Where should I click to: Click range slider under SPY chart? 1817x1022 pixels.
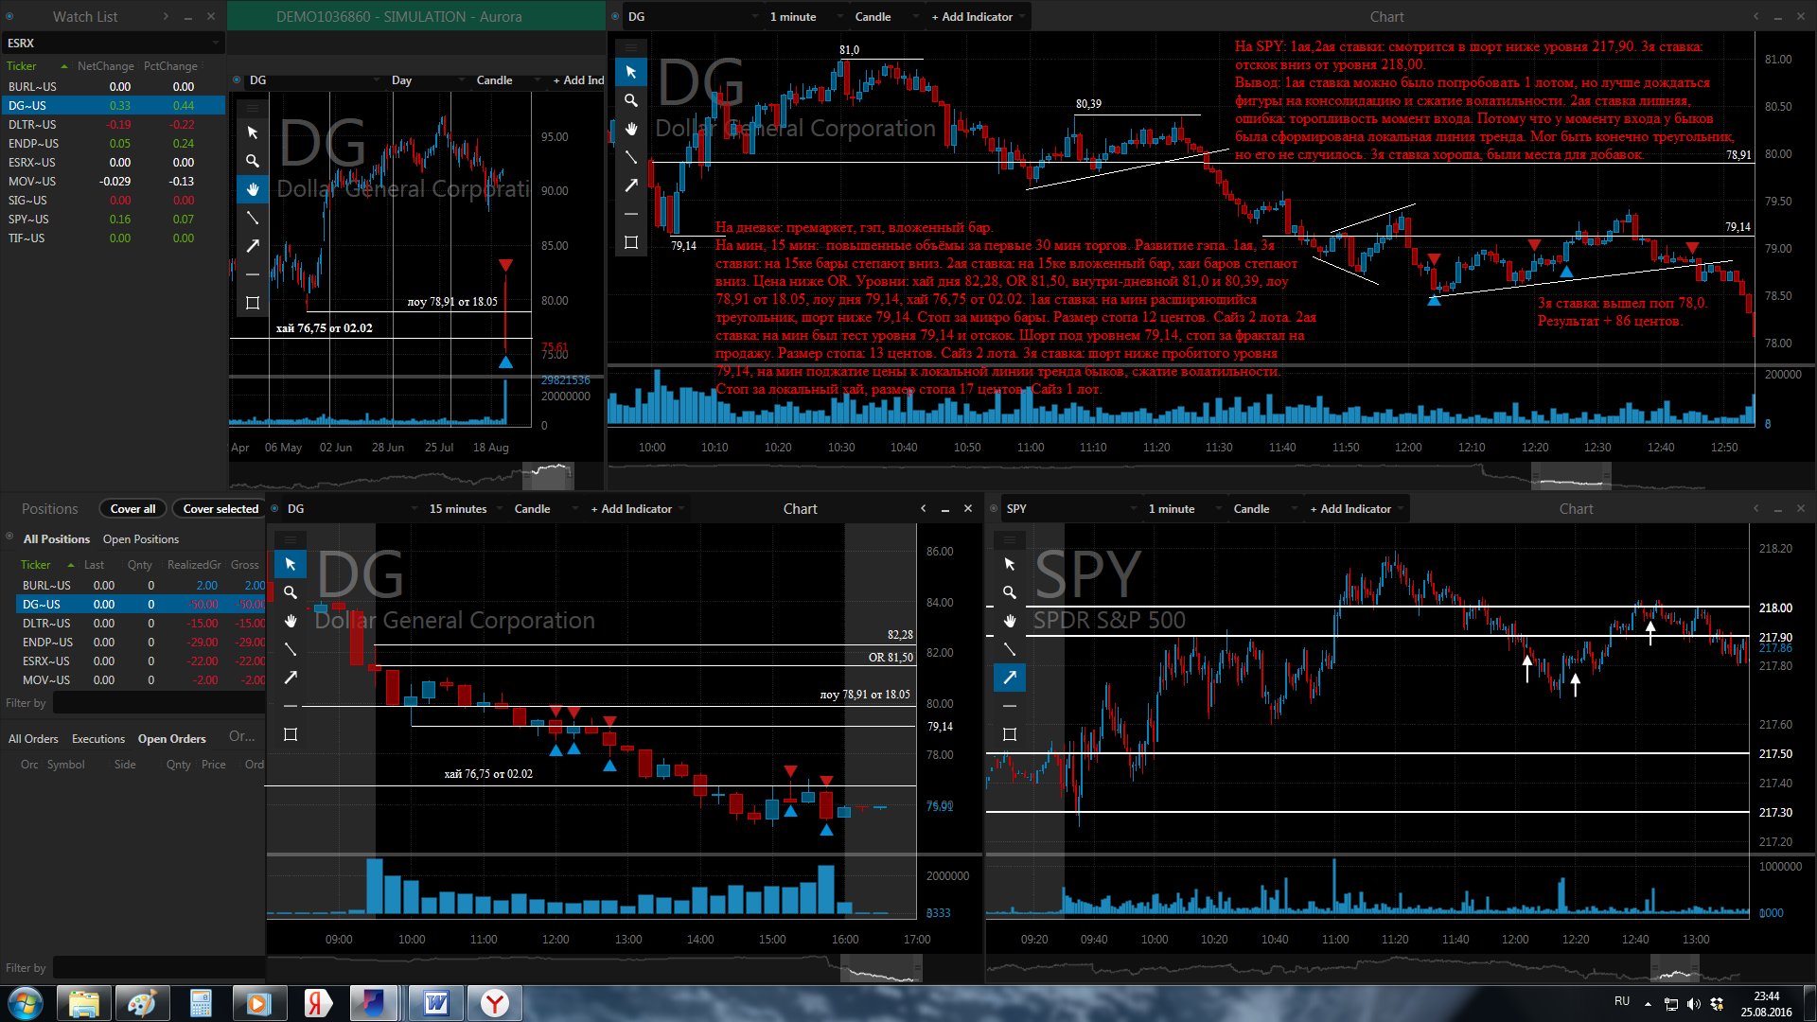[x=1675, y=969]
